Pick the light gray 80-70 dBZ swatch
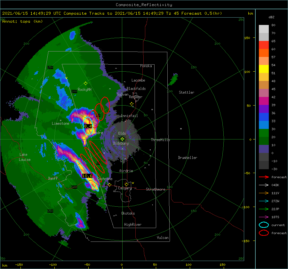 point(264,29)
